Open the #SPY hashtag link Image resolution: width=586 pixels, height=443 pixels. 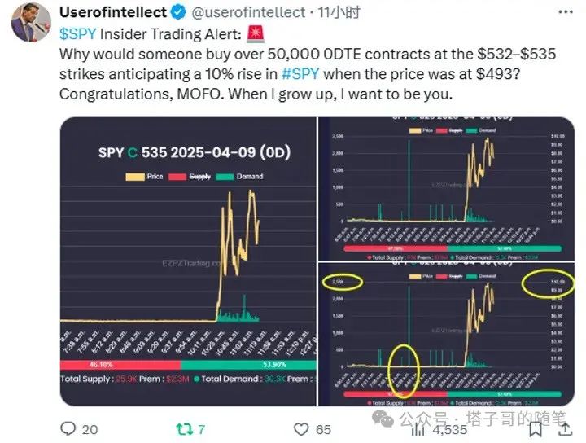[300, 73]
